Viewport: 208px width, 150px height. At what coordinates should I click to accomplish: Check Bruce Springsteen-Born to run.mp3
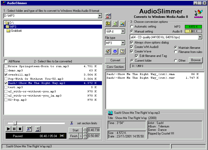(x=6, y=66)
